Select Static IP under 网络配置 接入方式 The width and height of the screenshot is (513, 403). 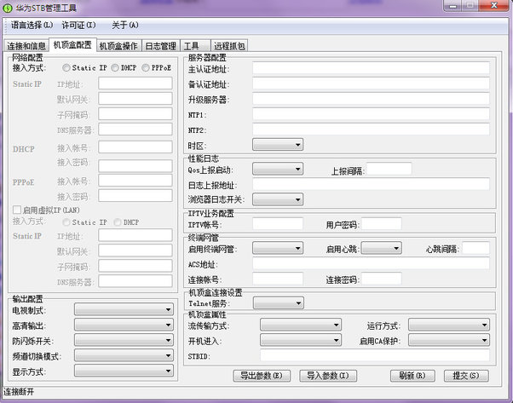(84, 67)
